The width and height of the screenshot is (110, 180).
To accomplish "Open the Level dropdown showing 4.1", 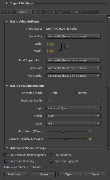I will tap(74, 124).
